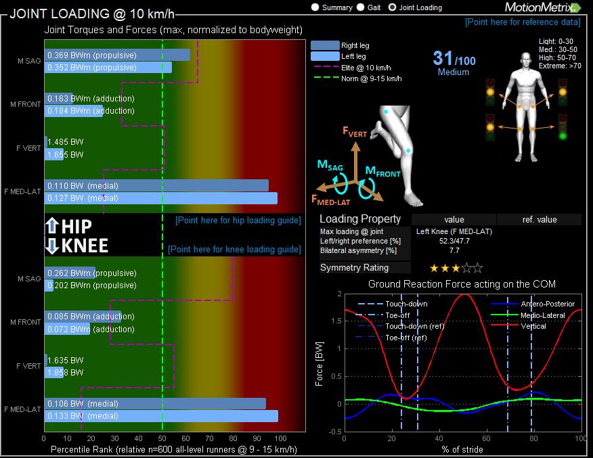Viewport: 593px width, 458px height.
Task: Click the 1.655 BW bar
Action: tap(54, 154)
